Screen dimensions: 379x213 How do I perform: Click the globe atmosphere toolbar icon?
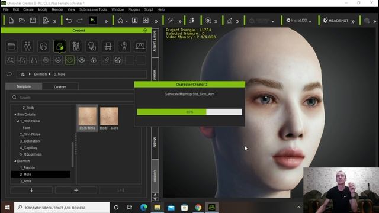pyautogui.click(x=208, y=21)
